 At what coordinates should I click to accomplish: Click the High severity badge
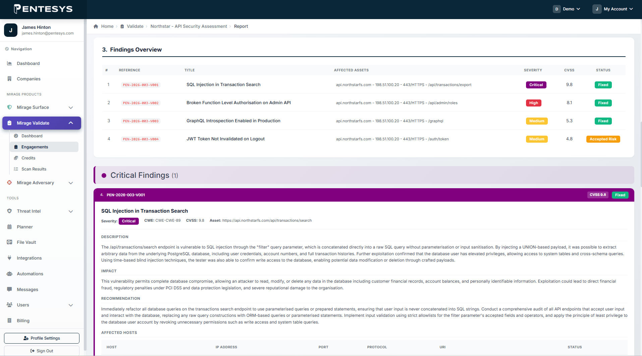(x=534, y=103)
